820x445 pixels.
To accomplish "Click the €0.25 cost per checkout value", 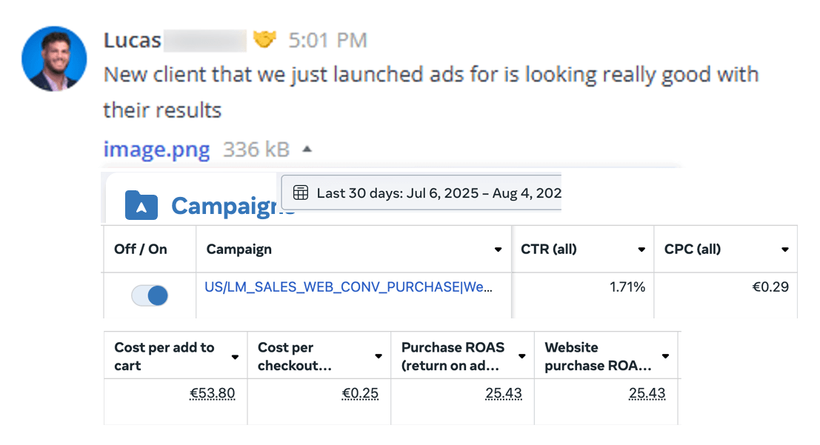I will (x=360, y=393).
